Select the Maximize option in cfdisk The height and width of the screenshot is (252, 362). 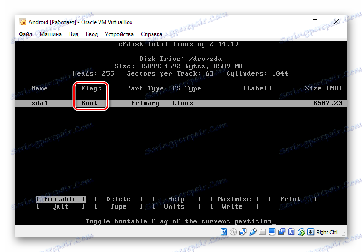tap(234, 199)
